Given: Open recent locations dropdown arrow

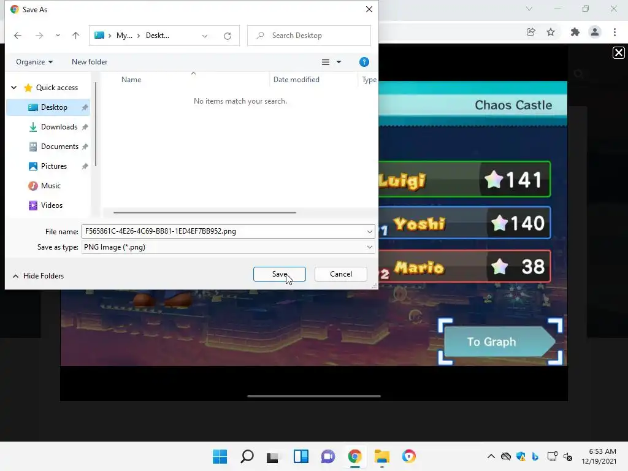Looking at the screenshot, I should (58, 36).
